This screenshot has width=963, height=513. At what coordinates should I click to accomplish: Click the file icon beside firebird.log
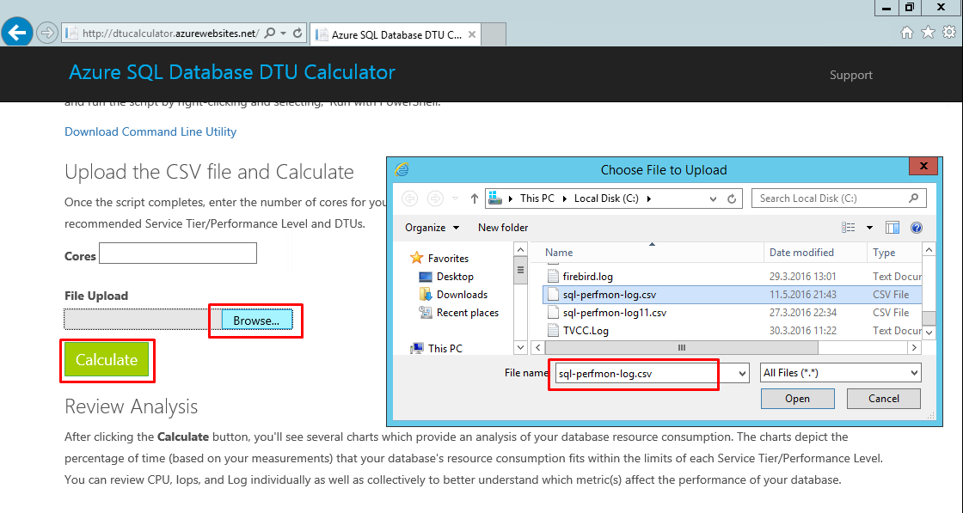tap(554, 276)
